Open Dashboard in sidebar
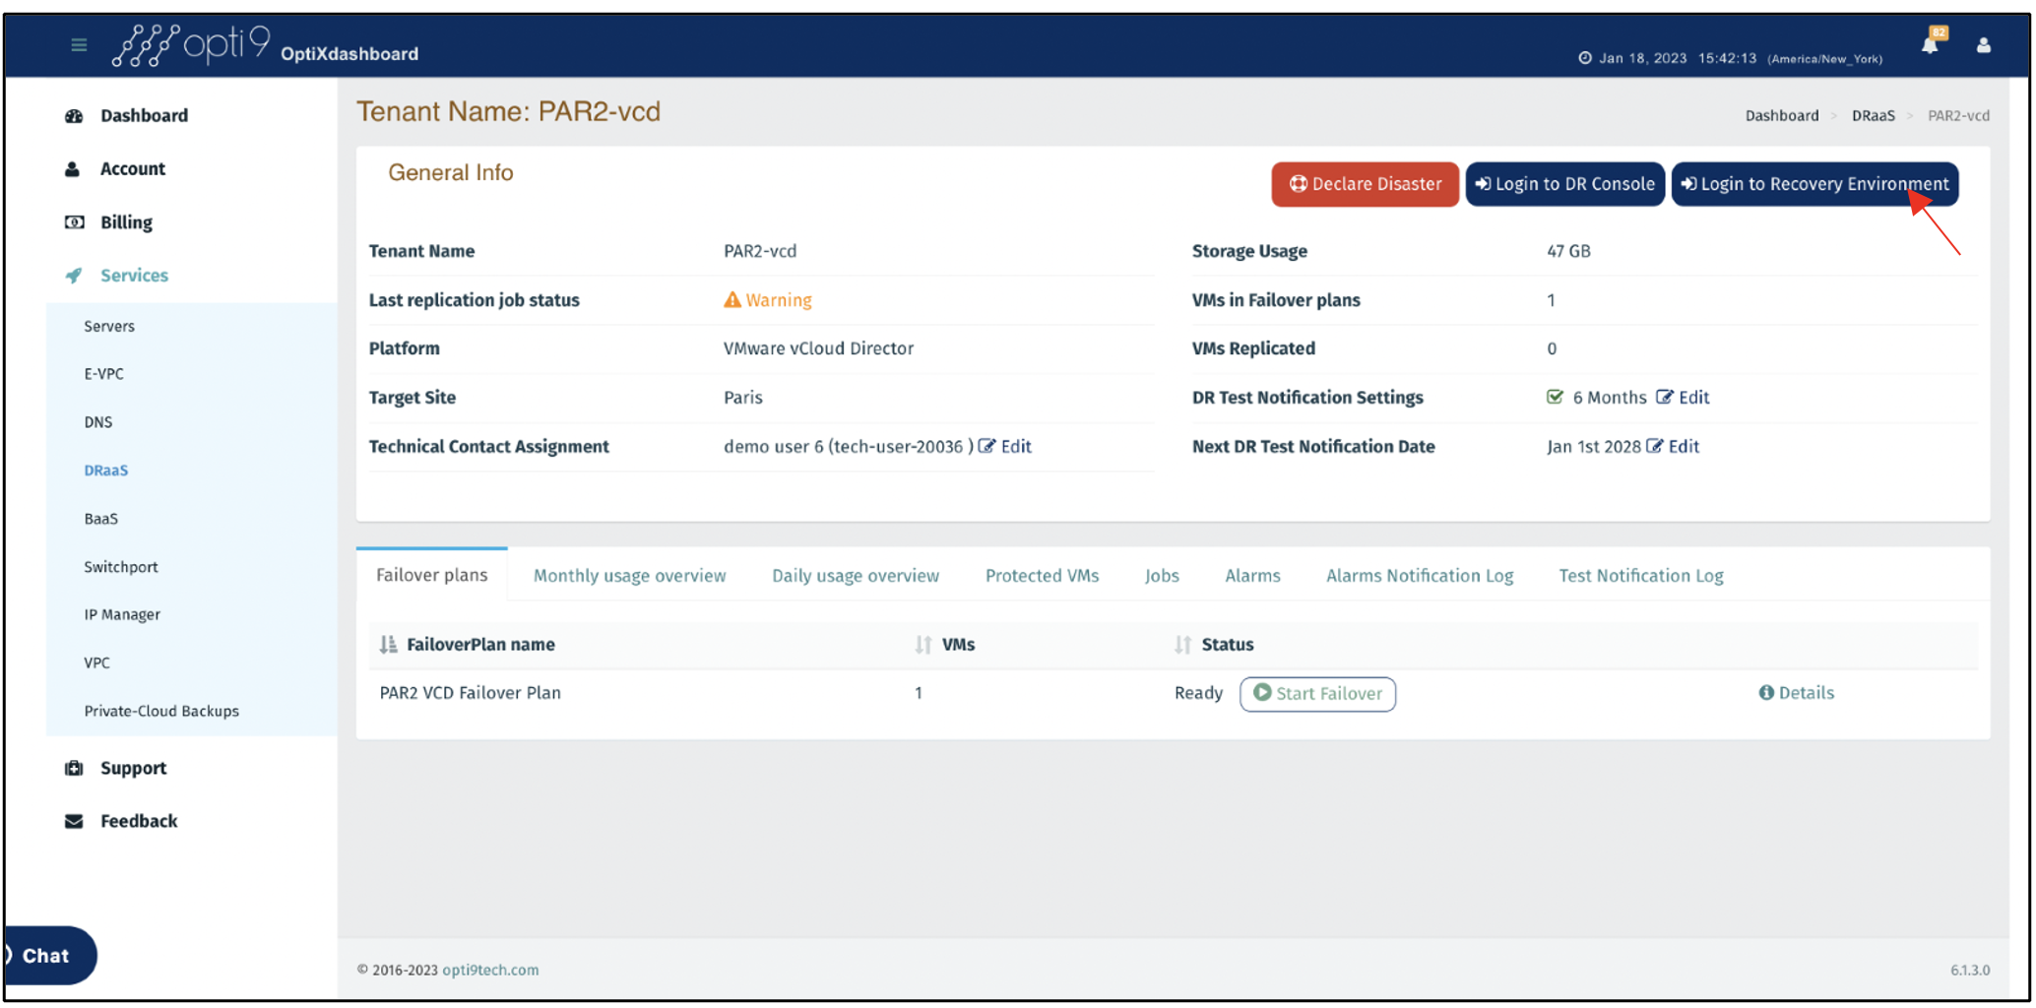The image size is (2036, 1008). (x=144, y=116)
